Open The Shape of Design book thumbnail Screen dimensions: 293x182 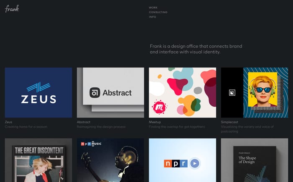pyautogui.click(x=254, y=160)
